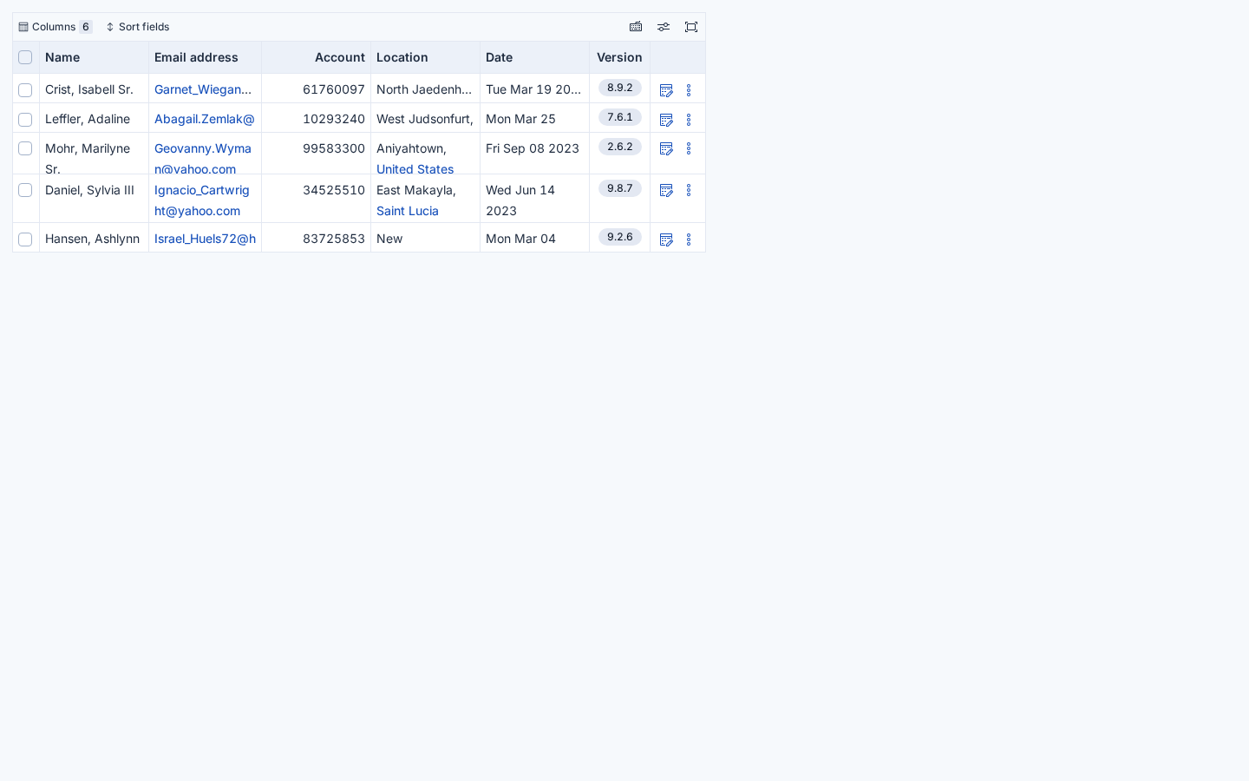
Task: Click the date Fri Sep 08 2023
Action: 533,148
